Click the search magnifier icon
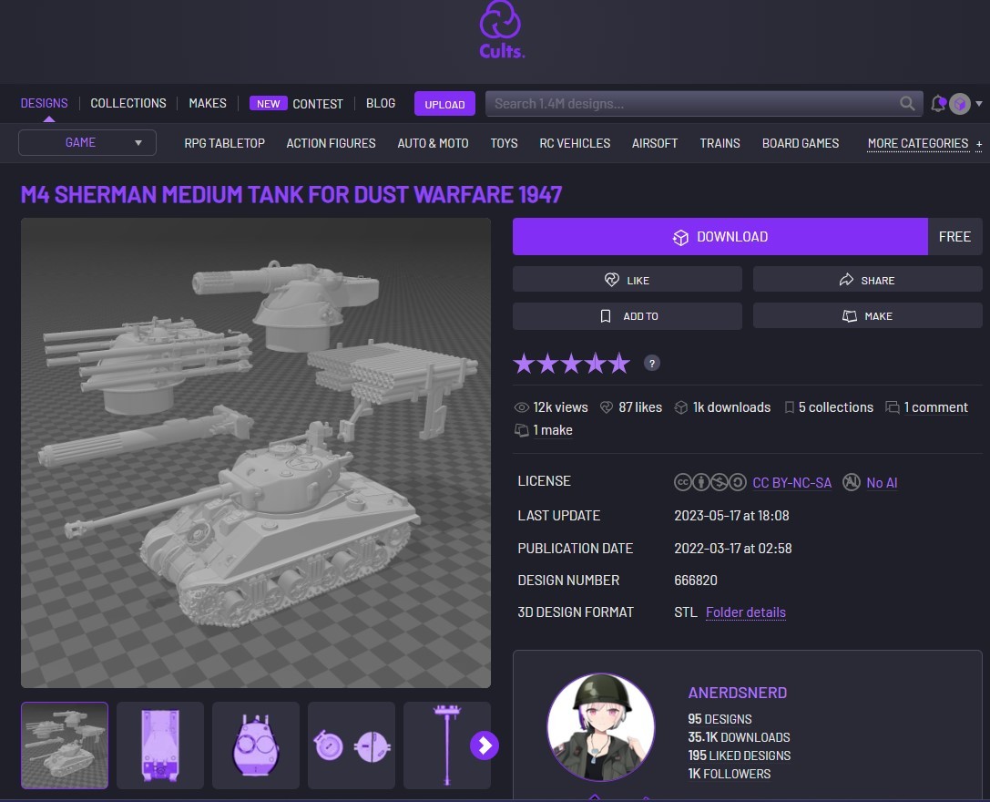 point(906,104)
